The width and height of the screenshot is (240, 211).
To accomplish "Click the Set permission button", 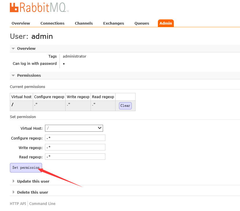I will click(26, 168).
